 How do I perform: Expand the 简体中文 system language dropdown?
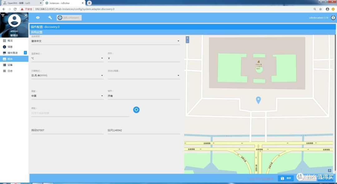pos(105,41)
